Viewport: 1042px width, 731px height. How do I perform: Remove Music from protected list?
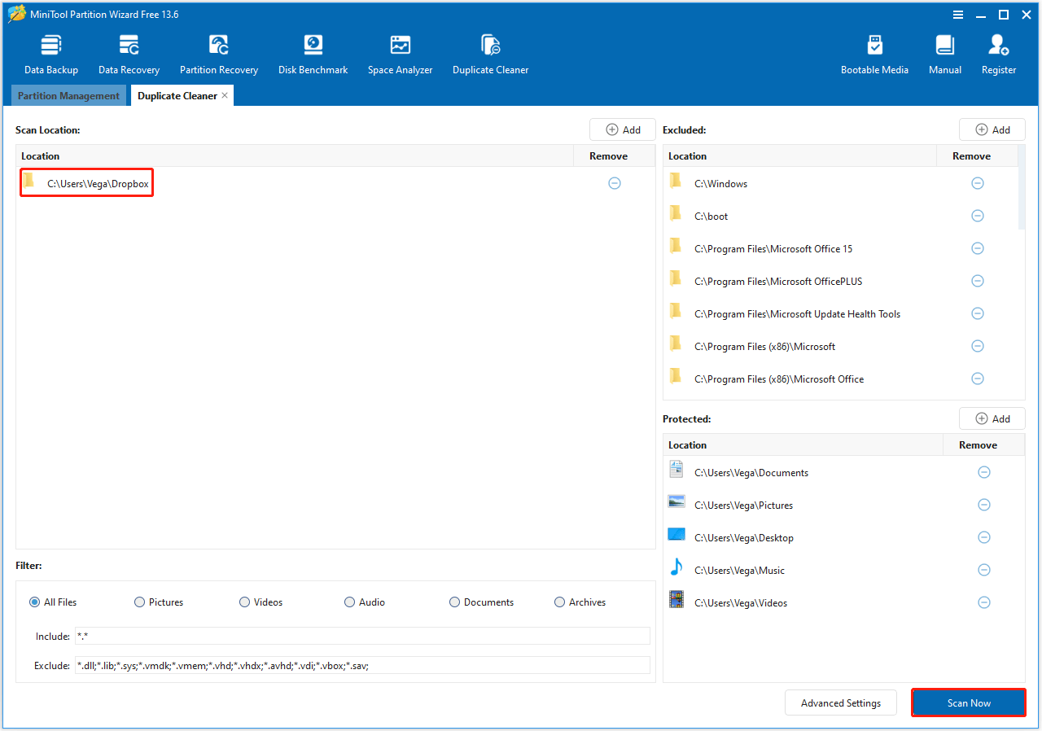tap(984, 570)
